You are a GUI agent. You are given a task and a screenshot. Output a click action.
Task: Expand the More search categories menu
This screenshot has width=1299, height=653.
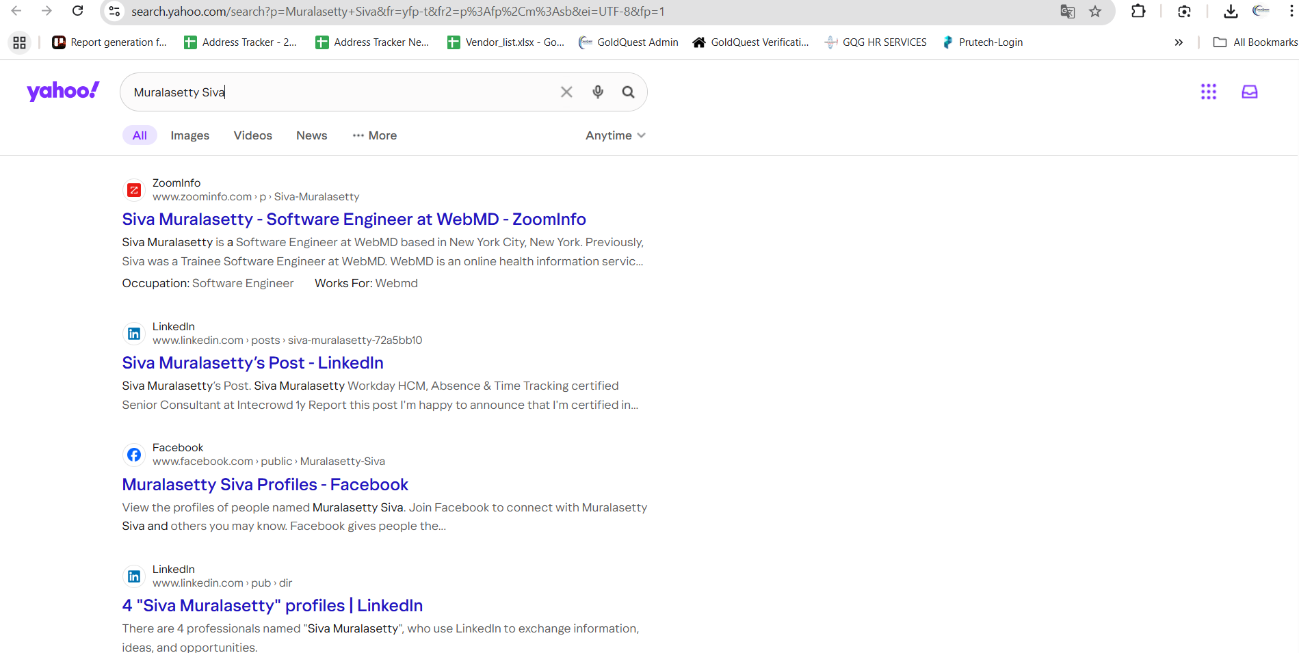[x=375, y=135]
